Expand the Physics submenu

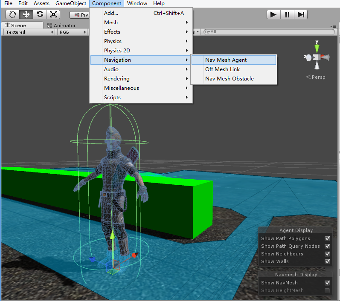pyautogui.click(x=141, y=41)
